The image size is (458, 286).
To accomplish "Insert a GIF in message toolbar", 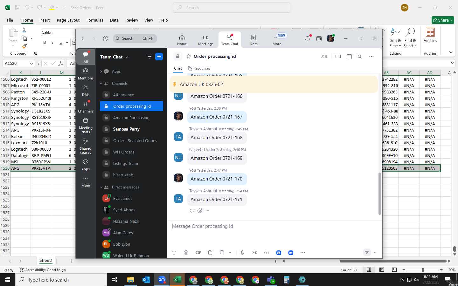I will (x=198, y=253).
